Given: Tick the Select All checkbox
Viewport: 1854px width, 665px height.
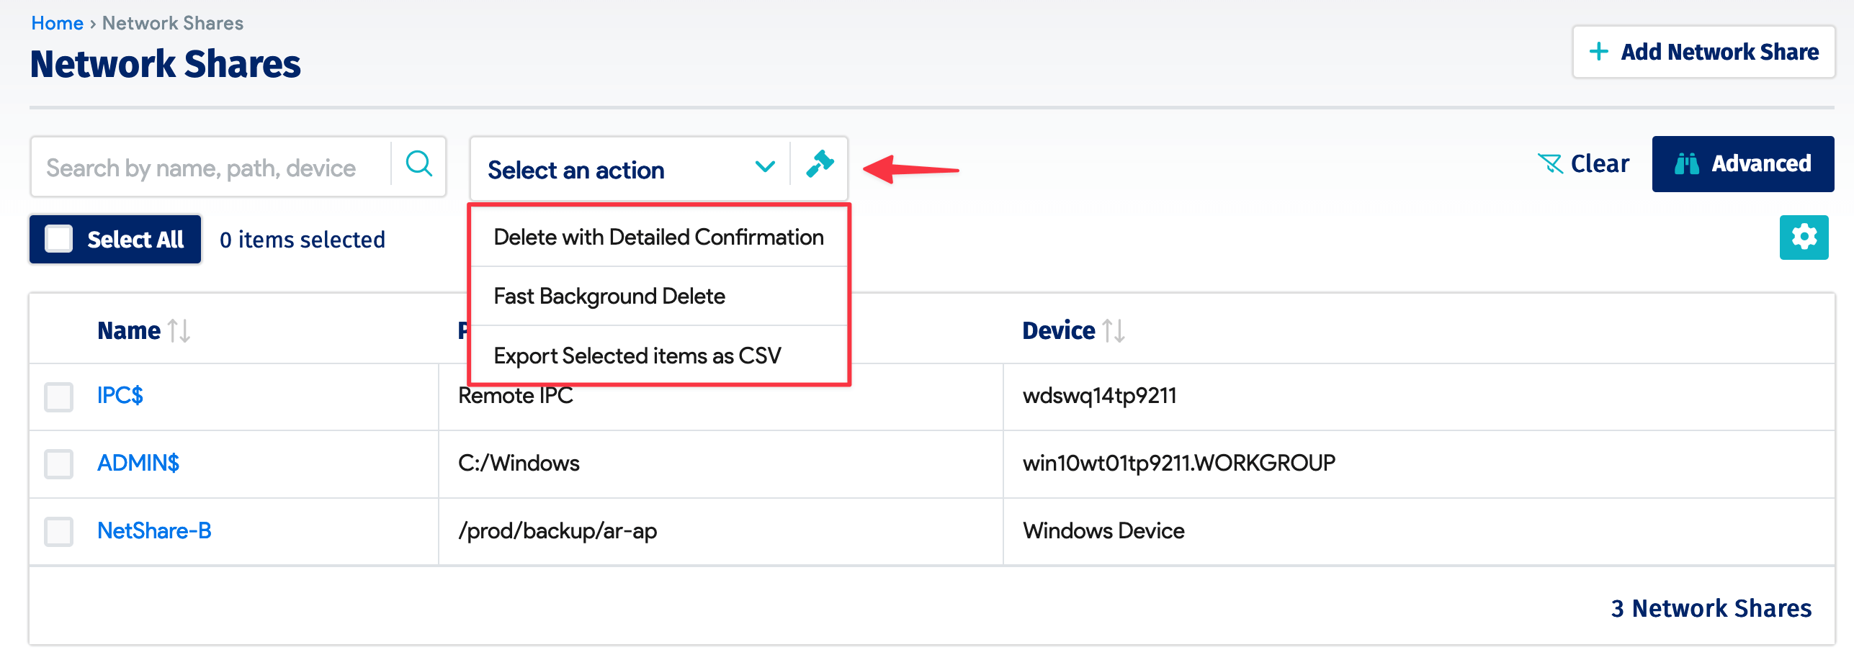Looking at the screenshot, I should (x=59, y=239).
